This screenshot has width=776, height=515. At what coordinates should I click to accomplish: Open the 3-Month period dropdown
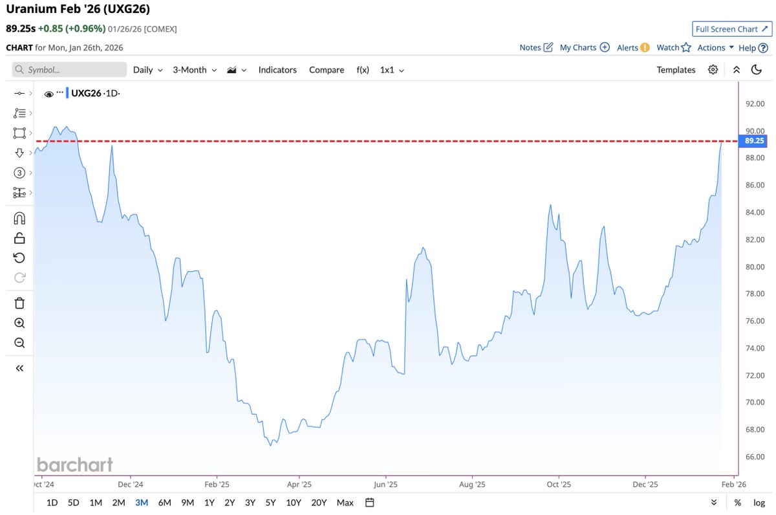pos(194,70)
